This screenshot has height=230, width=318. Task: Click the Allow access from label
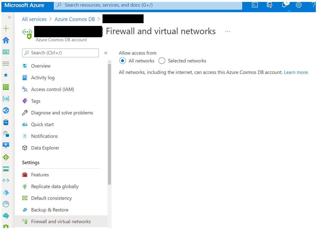[x=138, y=53]
